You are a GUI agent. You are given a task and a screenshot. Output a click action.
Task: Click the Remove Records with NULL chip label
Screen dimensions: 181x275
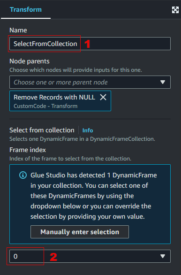coord(54,97)
